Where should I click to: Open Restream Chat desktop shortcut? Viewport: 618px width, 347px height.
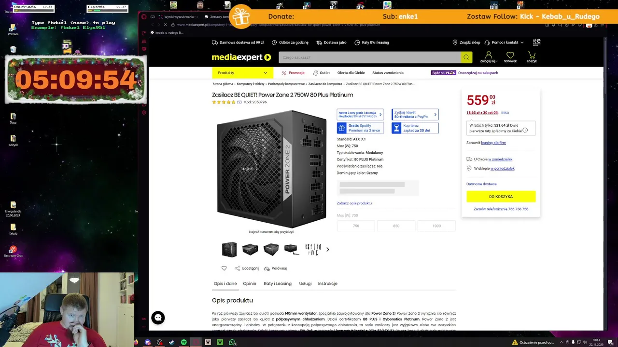click(x=13, y=251)
